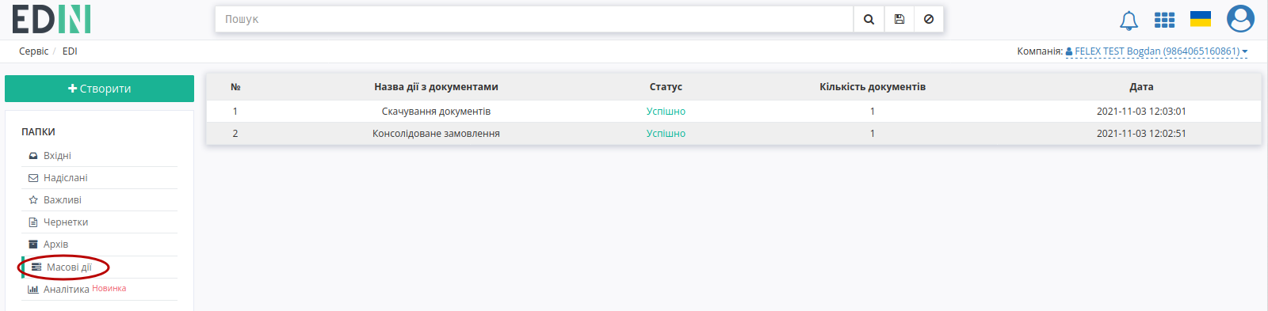
Task: Click the save search floppy icon
Action: tap(899, 19)
